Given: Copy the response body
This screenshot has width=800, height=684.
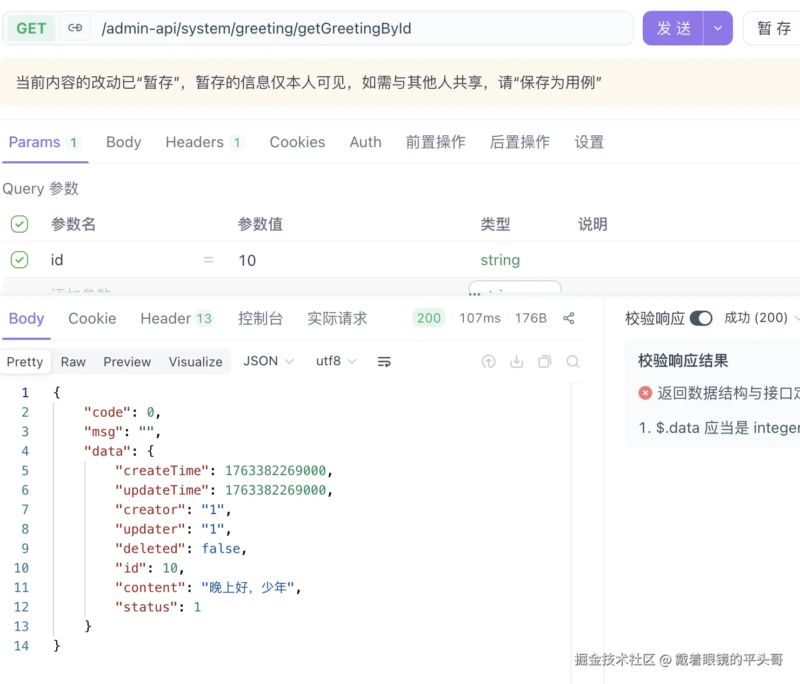Looking at the screenshot, I should pyautogui.click(x=545, y=361).
